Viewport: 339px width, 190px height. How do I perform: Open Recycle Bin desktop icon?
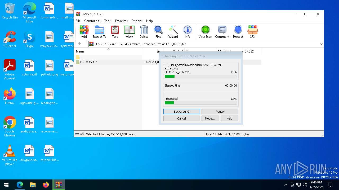(10, 11)
